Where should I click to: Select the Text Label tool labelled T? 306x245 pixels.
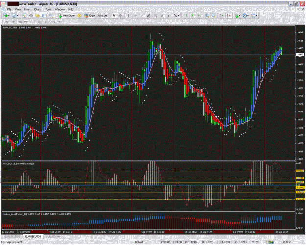pyautogui.click(x=168, y=16)
